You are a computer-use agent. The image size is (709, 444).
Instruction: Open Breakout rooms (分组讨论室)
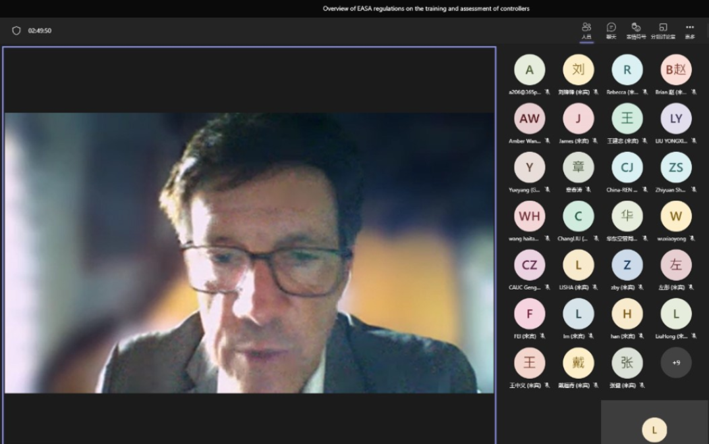663,30
